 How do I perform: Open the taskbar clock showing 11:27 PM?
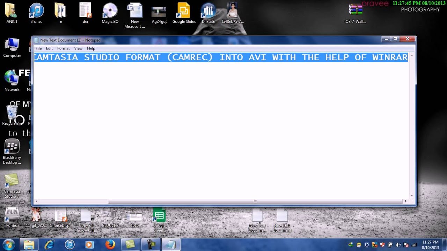pos(430,245)
